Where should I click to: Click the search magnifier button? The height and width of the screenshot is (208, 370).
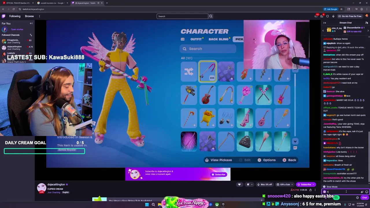coord(211,16)
